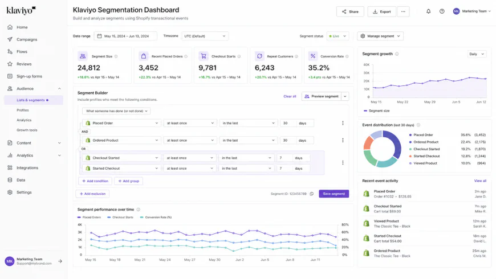Expand the Content sidebar section
Screen dimensions: 496x279
[59, 143]
